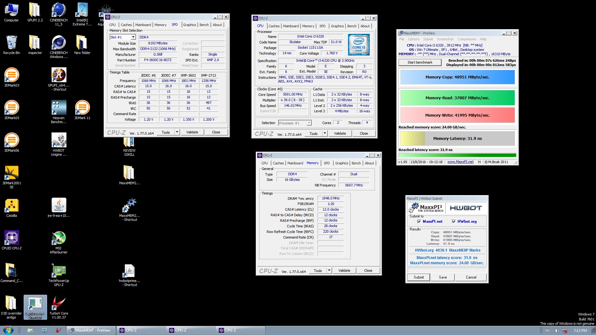Open the Computer desktop icon
The image size is (596, 335).
(11, 12)
